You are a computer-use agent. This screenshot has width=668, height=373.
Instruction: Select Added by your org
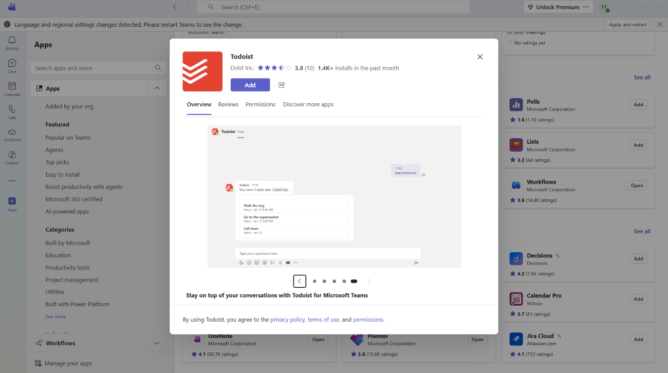pos(69,106)
